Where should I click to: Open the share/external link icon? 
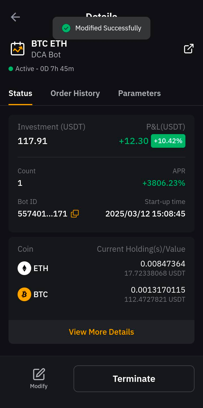coord(189,49)
